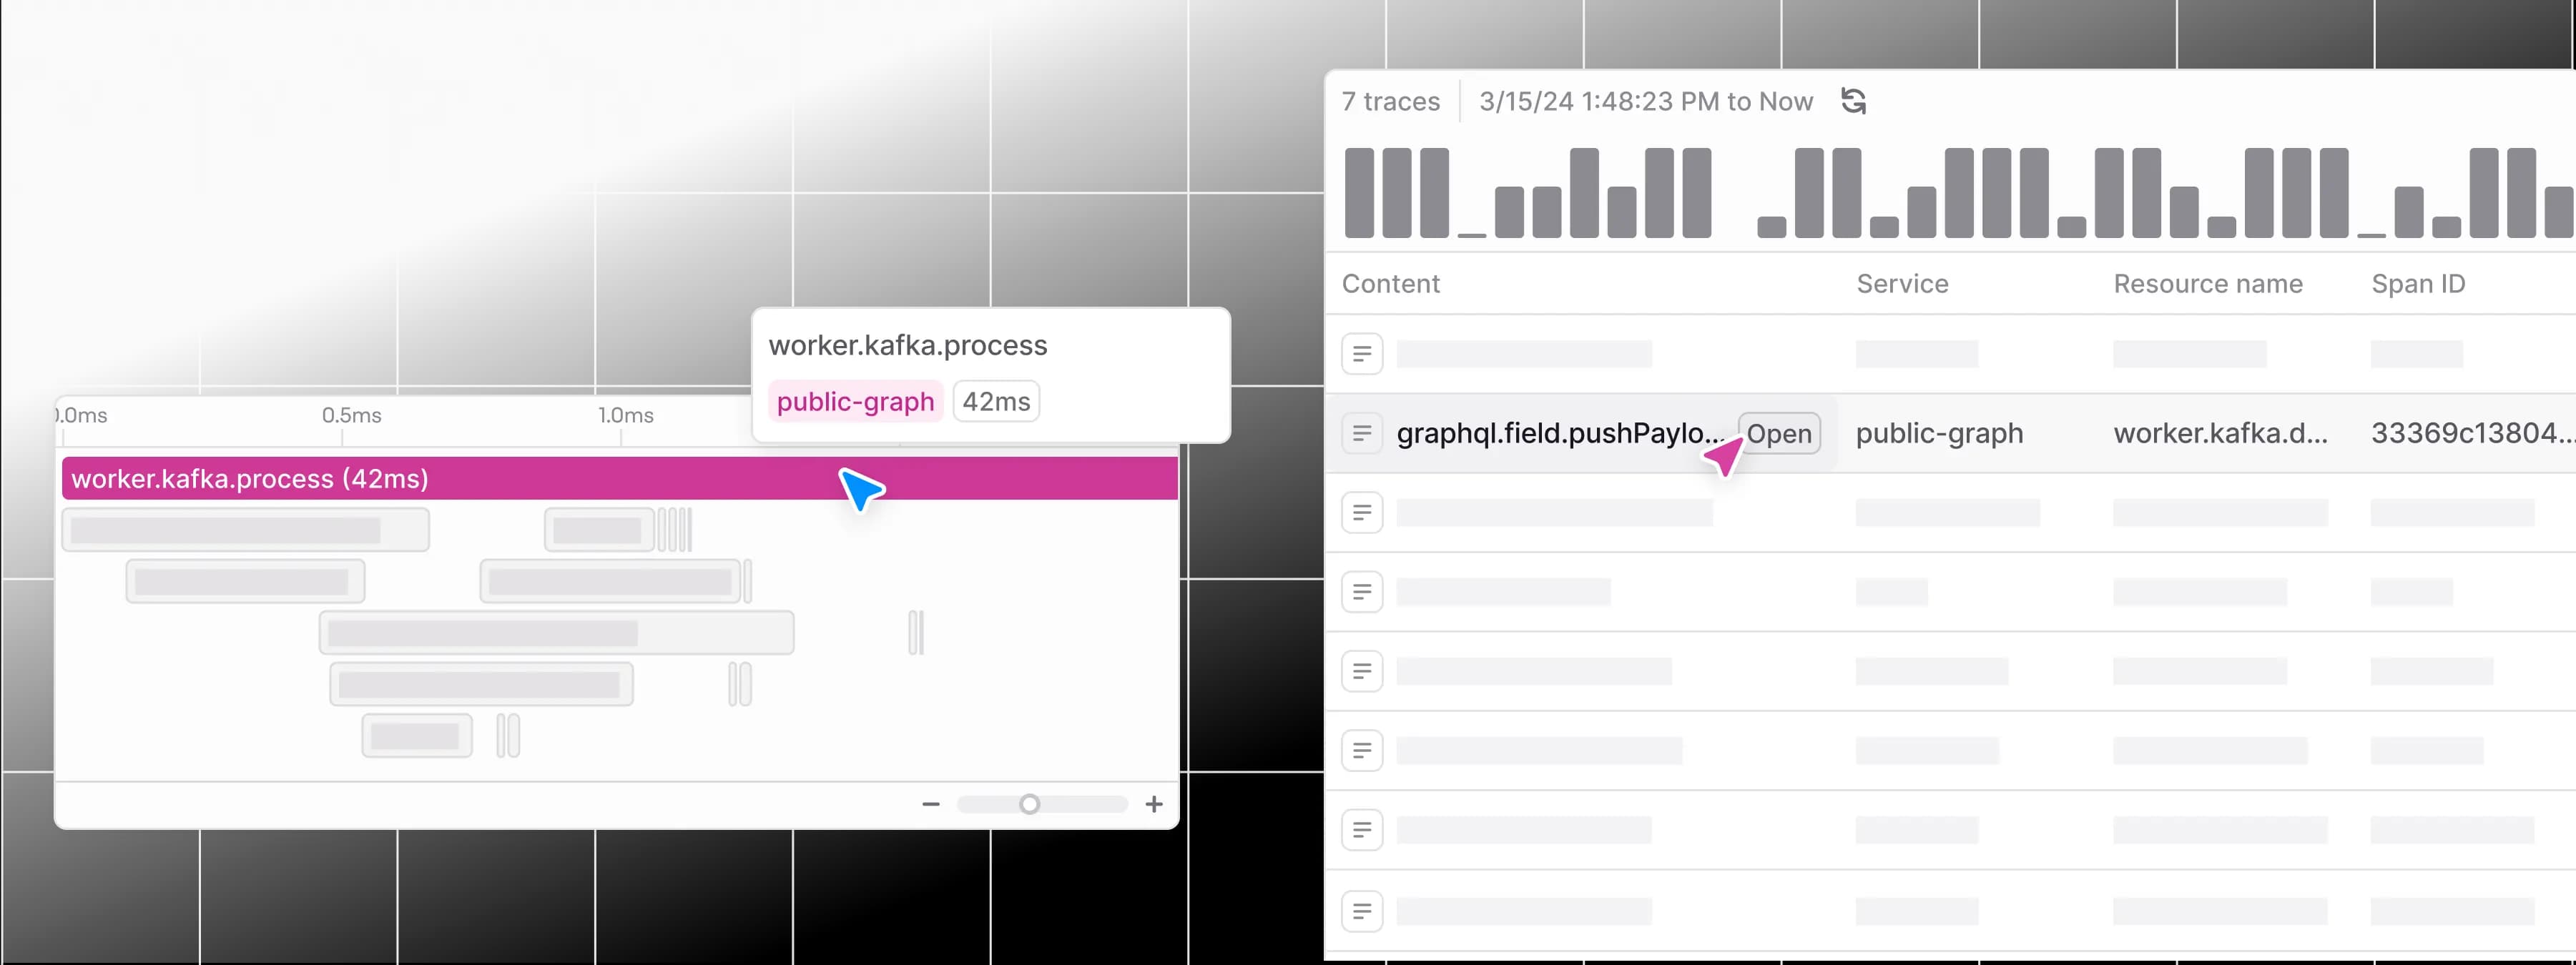Click the public-graph tag in tooltip
The image size is (2576, 965).
(855, 401)
